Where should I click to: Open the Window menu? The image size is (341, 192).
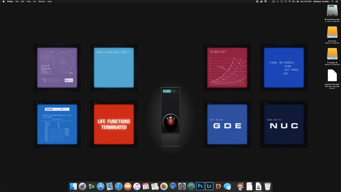pyautogui.click(x=42, y=1)
